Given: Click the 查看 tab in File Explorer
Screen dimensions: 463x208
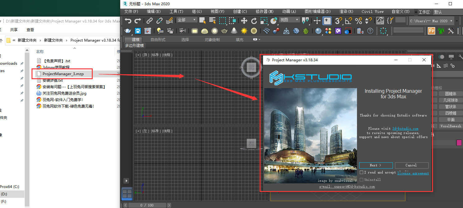Looking at the screenshot, I should coord(30,30).
